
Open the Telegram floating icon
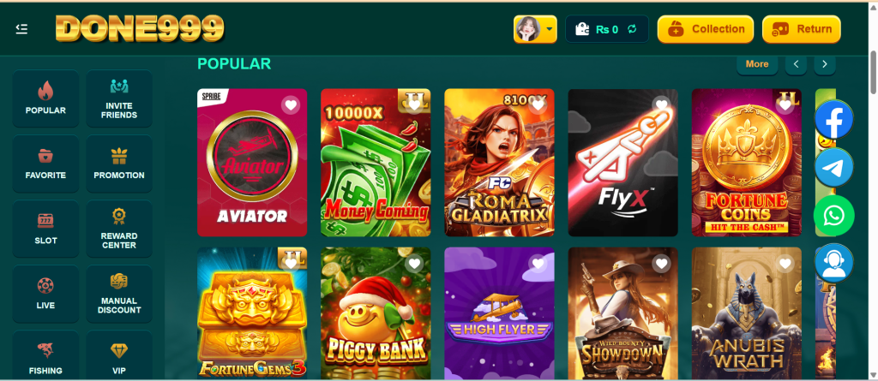click(x=833, y=167)
